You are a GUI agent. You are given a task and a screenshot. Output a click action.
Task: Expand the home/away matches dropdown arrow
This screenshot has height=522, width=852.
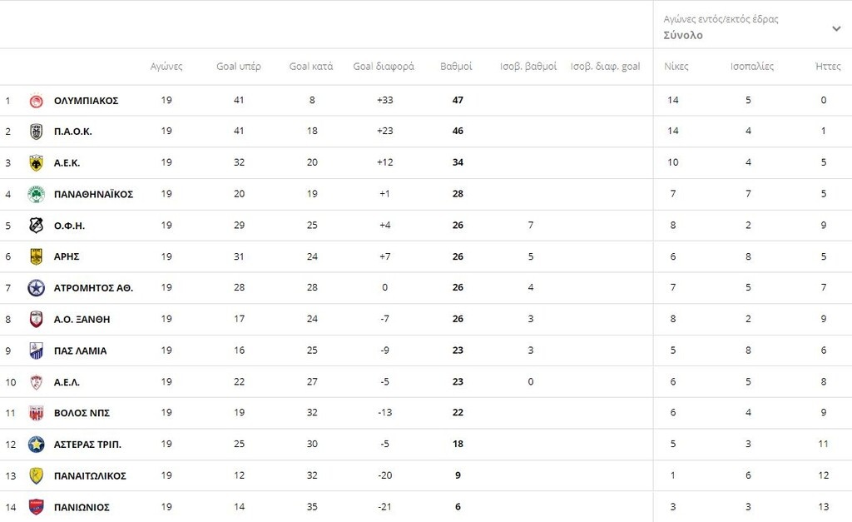[x=836, y=28]
